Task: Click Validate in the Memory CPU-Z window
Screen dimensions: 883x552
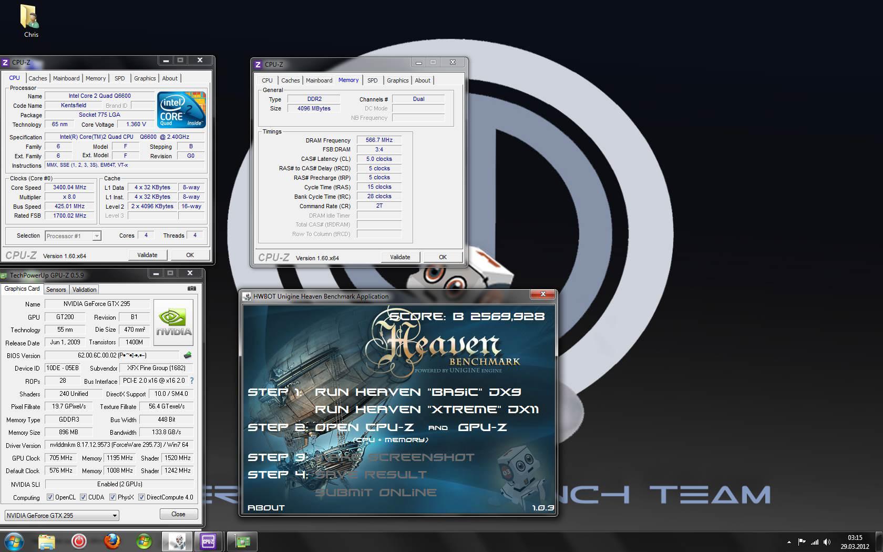Action: pyautogui.click(x=400, y=257)
